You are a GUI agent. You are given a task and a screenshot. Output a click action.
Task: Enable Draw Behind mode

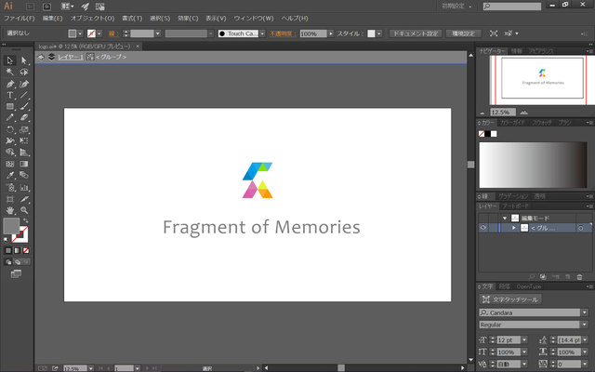pyautogui.click(x=18, y=262)
